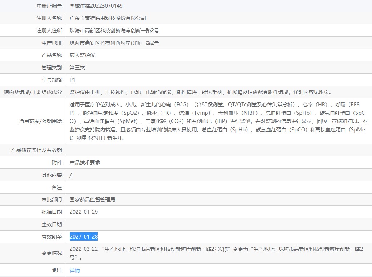
Task: Click the 注册证编号 label
Action: click(x=49, y=6)
